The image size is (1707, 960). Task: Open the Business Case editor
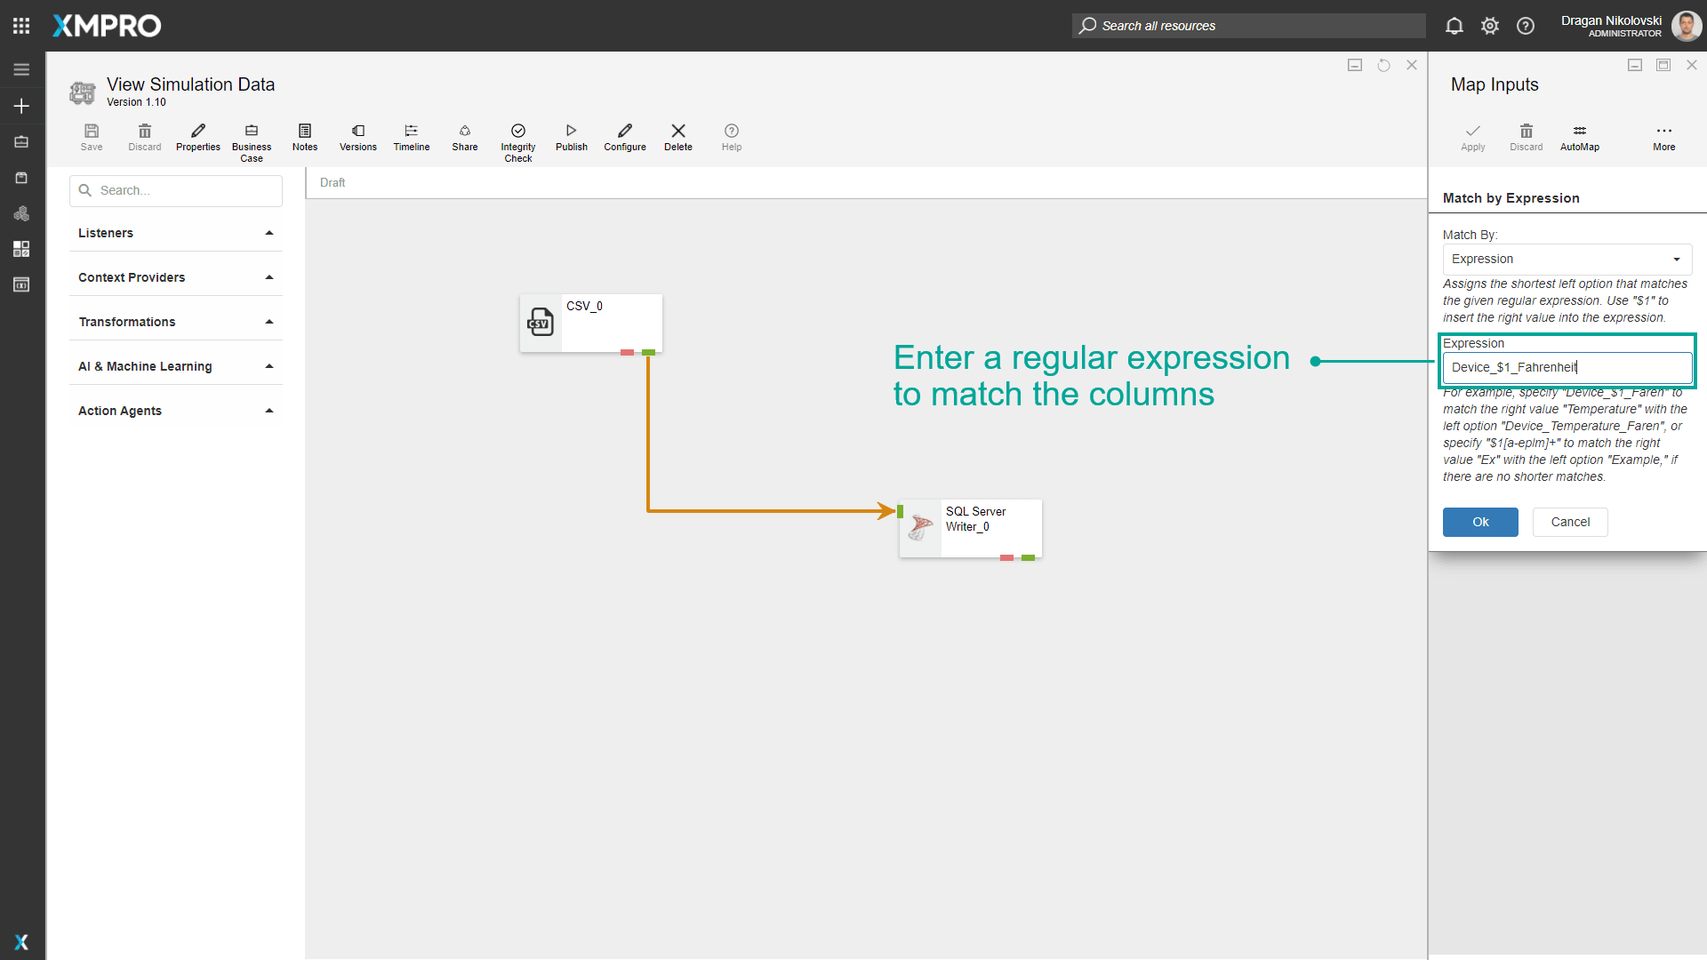click(252, 132)
